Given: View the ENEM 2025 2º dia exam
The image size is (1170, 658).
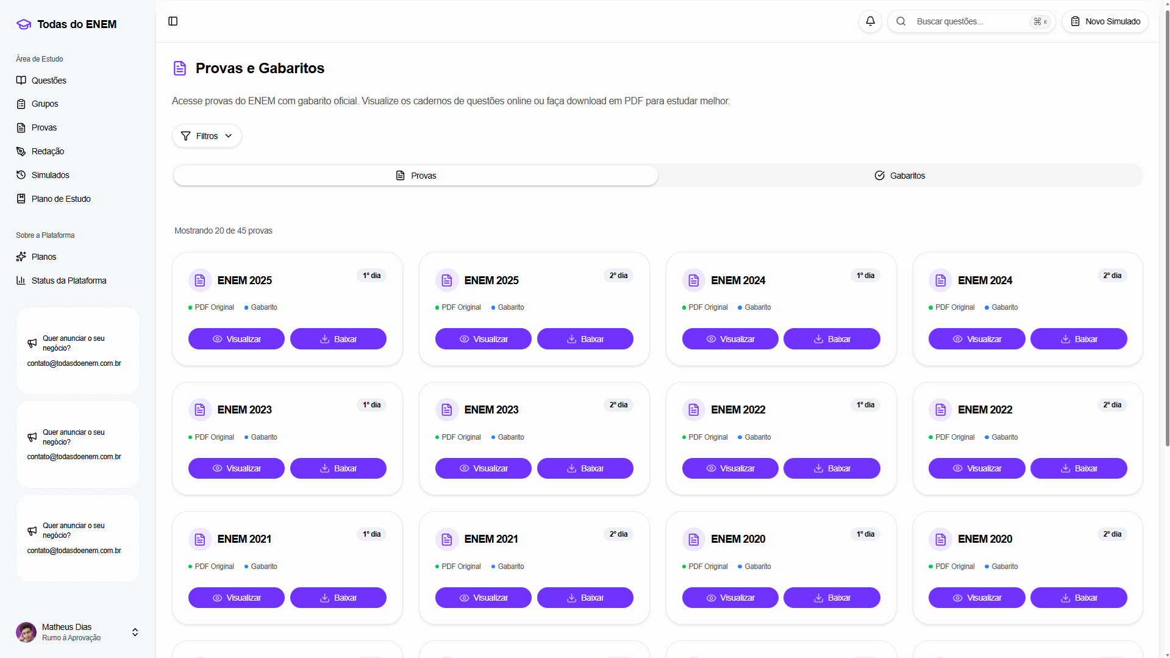Looking at the screenshot, I should point(483,339).
